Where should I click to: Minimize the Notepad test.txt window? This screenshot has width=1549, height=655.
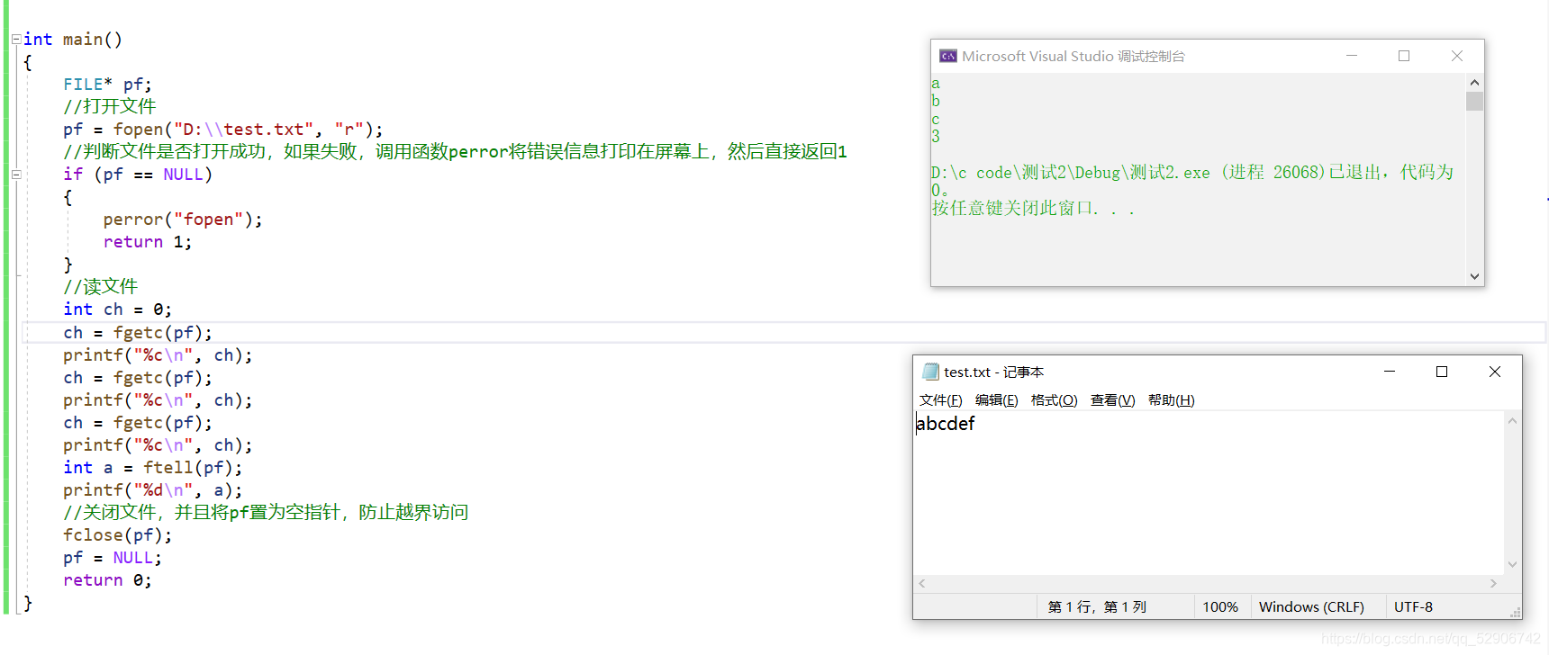click(1390, 372)
